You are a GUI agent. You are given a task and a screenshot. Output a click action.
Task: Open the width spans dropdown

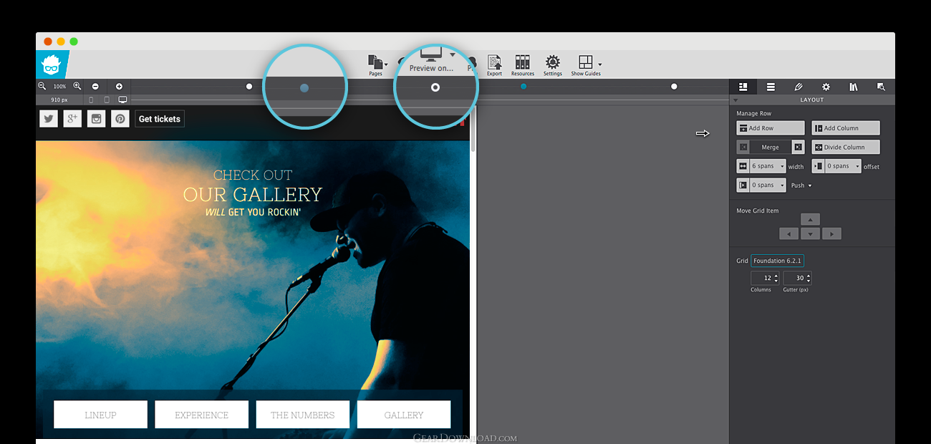point(766,166)
